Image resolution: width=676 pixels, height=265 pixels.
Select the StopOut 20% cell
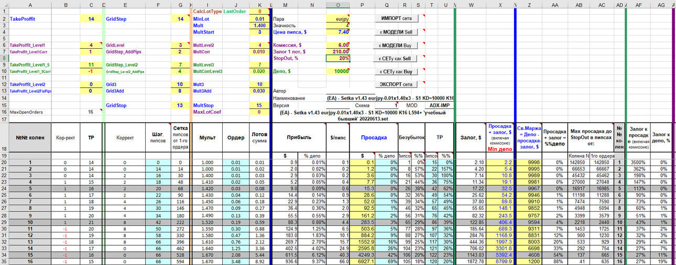pos(338,58)
